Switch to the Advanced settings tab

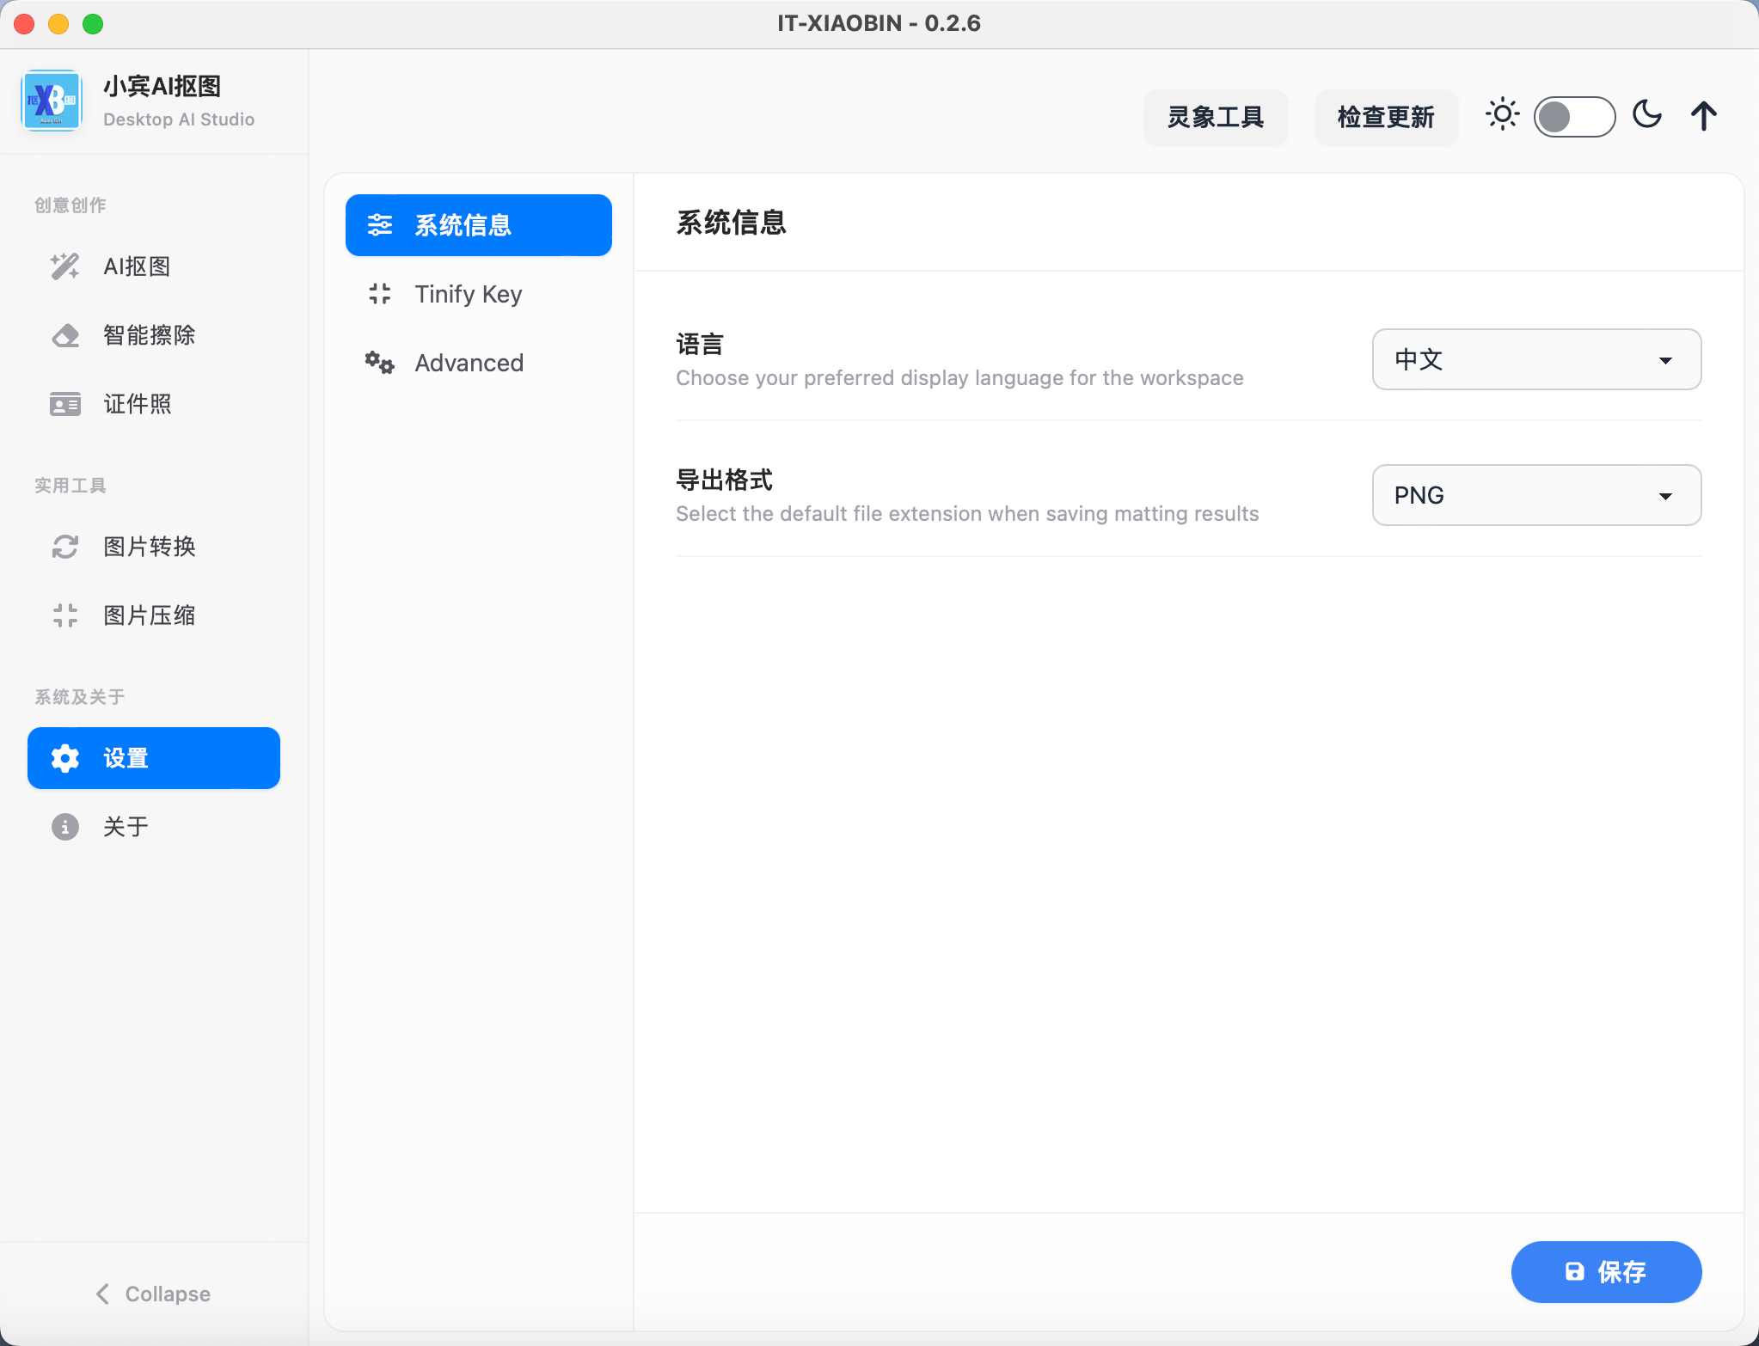click(x=479, y=363)
